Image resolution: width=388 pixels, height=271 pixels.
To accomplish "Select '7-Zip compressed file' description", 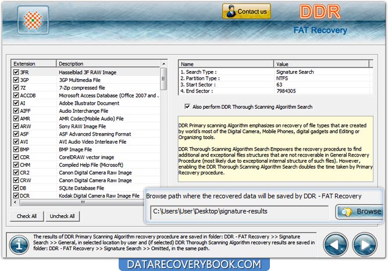I will pyautogui.click(x=82, y=88).
